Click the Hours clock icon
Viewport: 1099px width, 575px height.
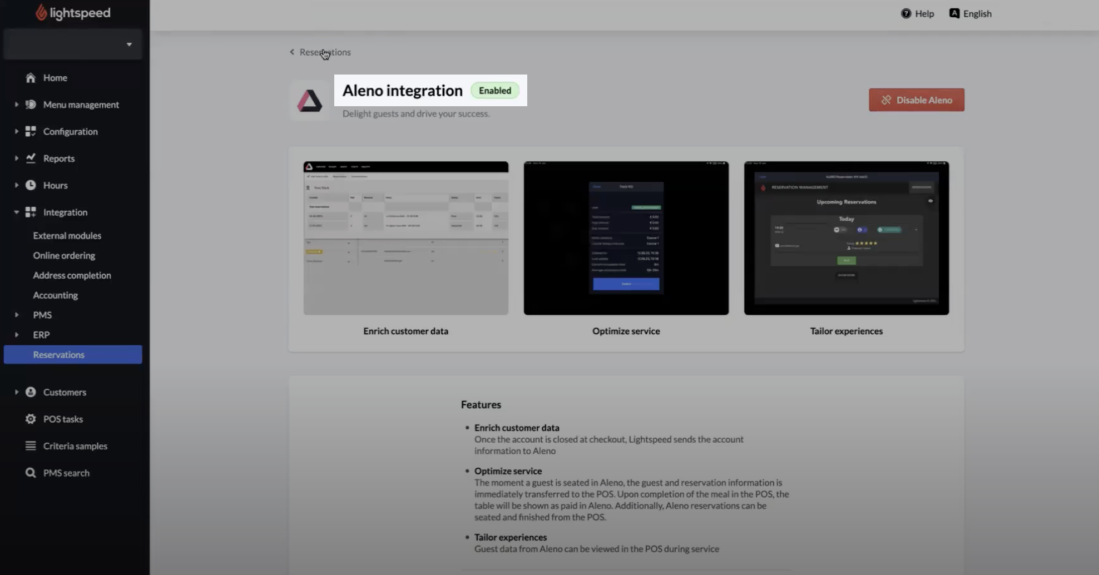pos(31,185)
